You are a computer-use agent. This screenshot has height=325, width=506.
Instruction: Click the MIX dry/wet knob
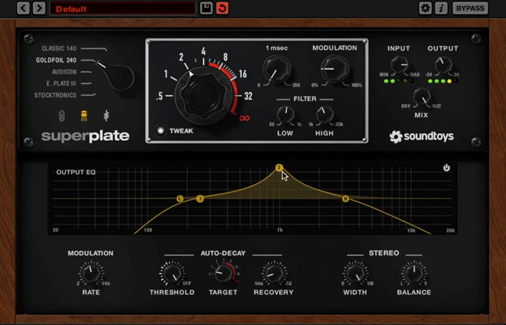tap(422, 96)
